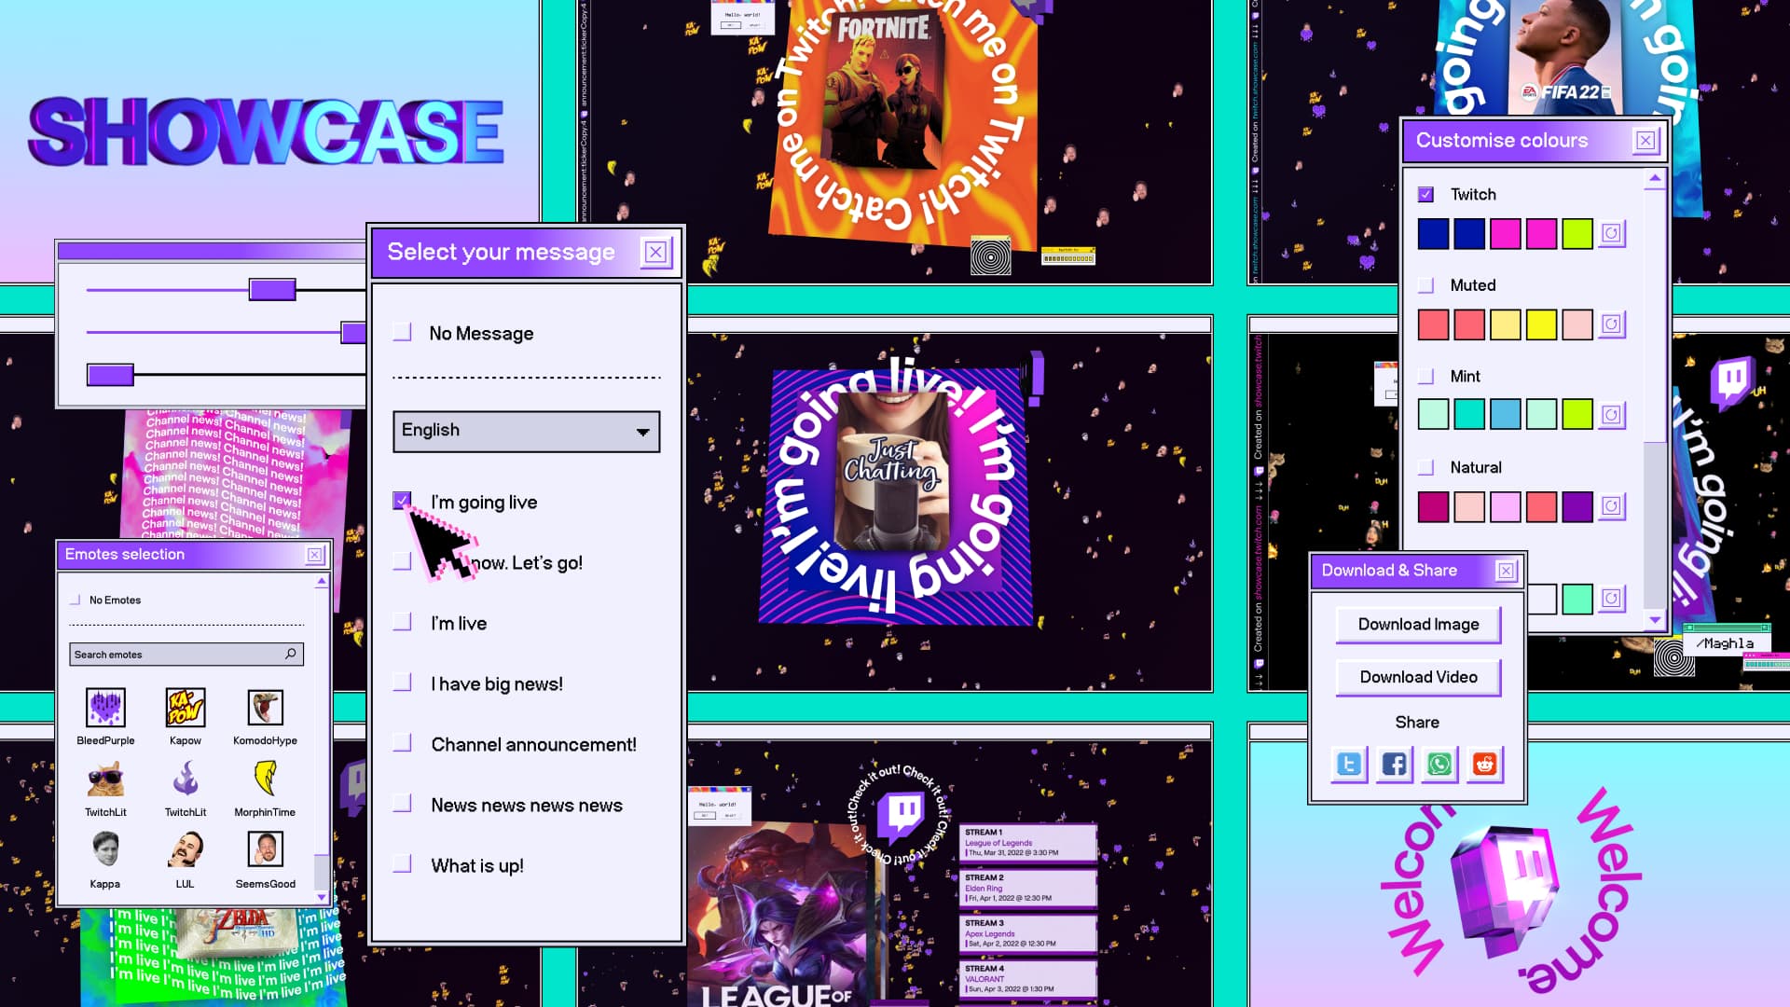Click the STREAM 3 Apex Legends entry
The width and height of the screenshot is (1790, 1007).
(x=1027, y=933)
